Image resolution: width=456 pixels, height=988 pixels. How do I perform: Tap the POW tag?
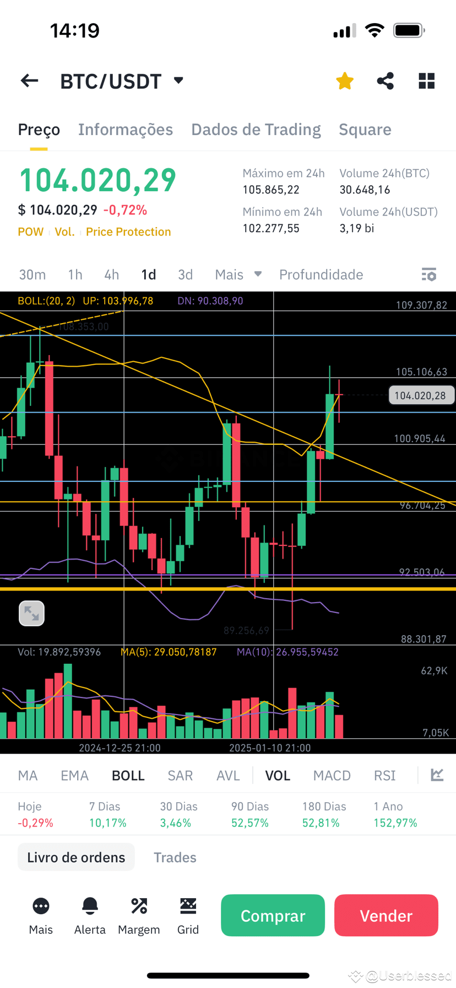[30, 232]
